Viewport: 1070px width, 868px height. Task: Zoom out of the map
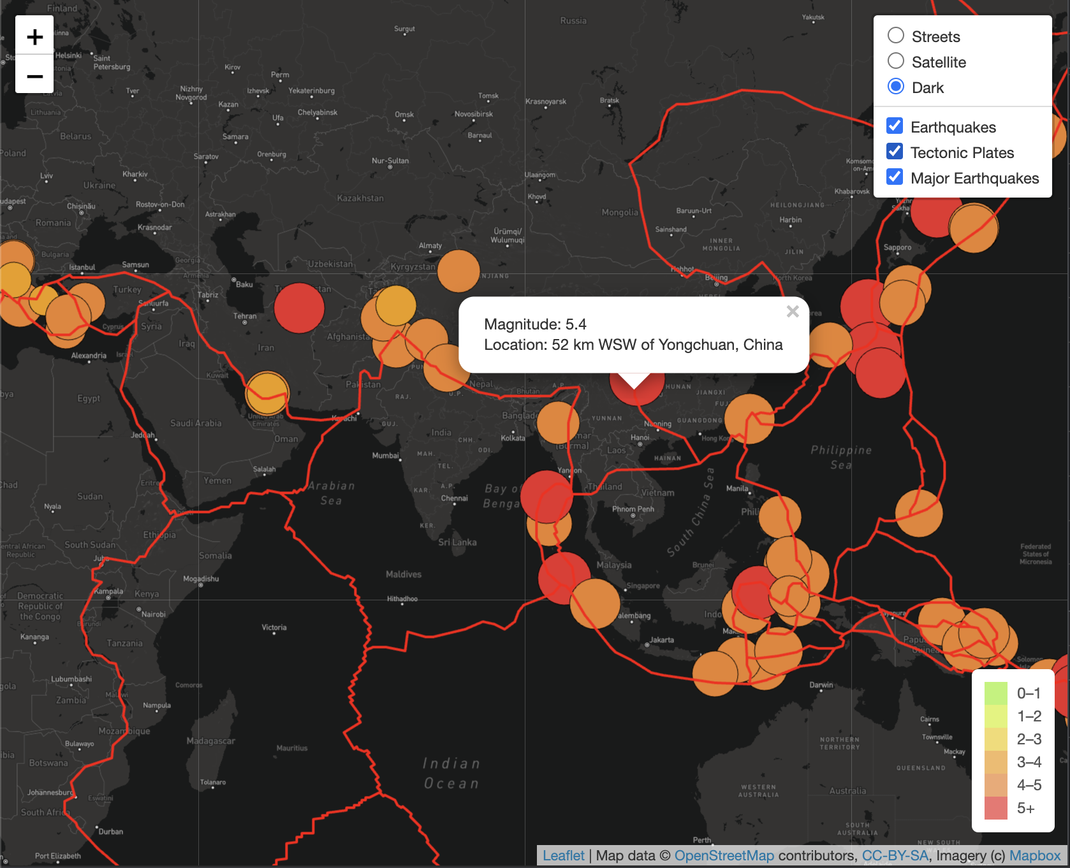34,75
